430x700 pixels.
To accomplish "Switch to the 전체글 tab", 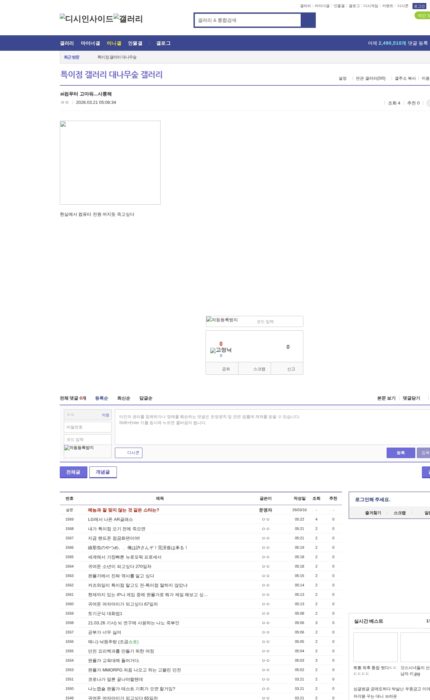I will 74,472.
